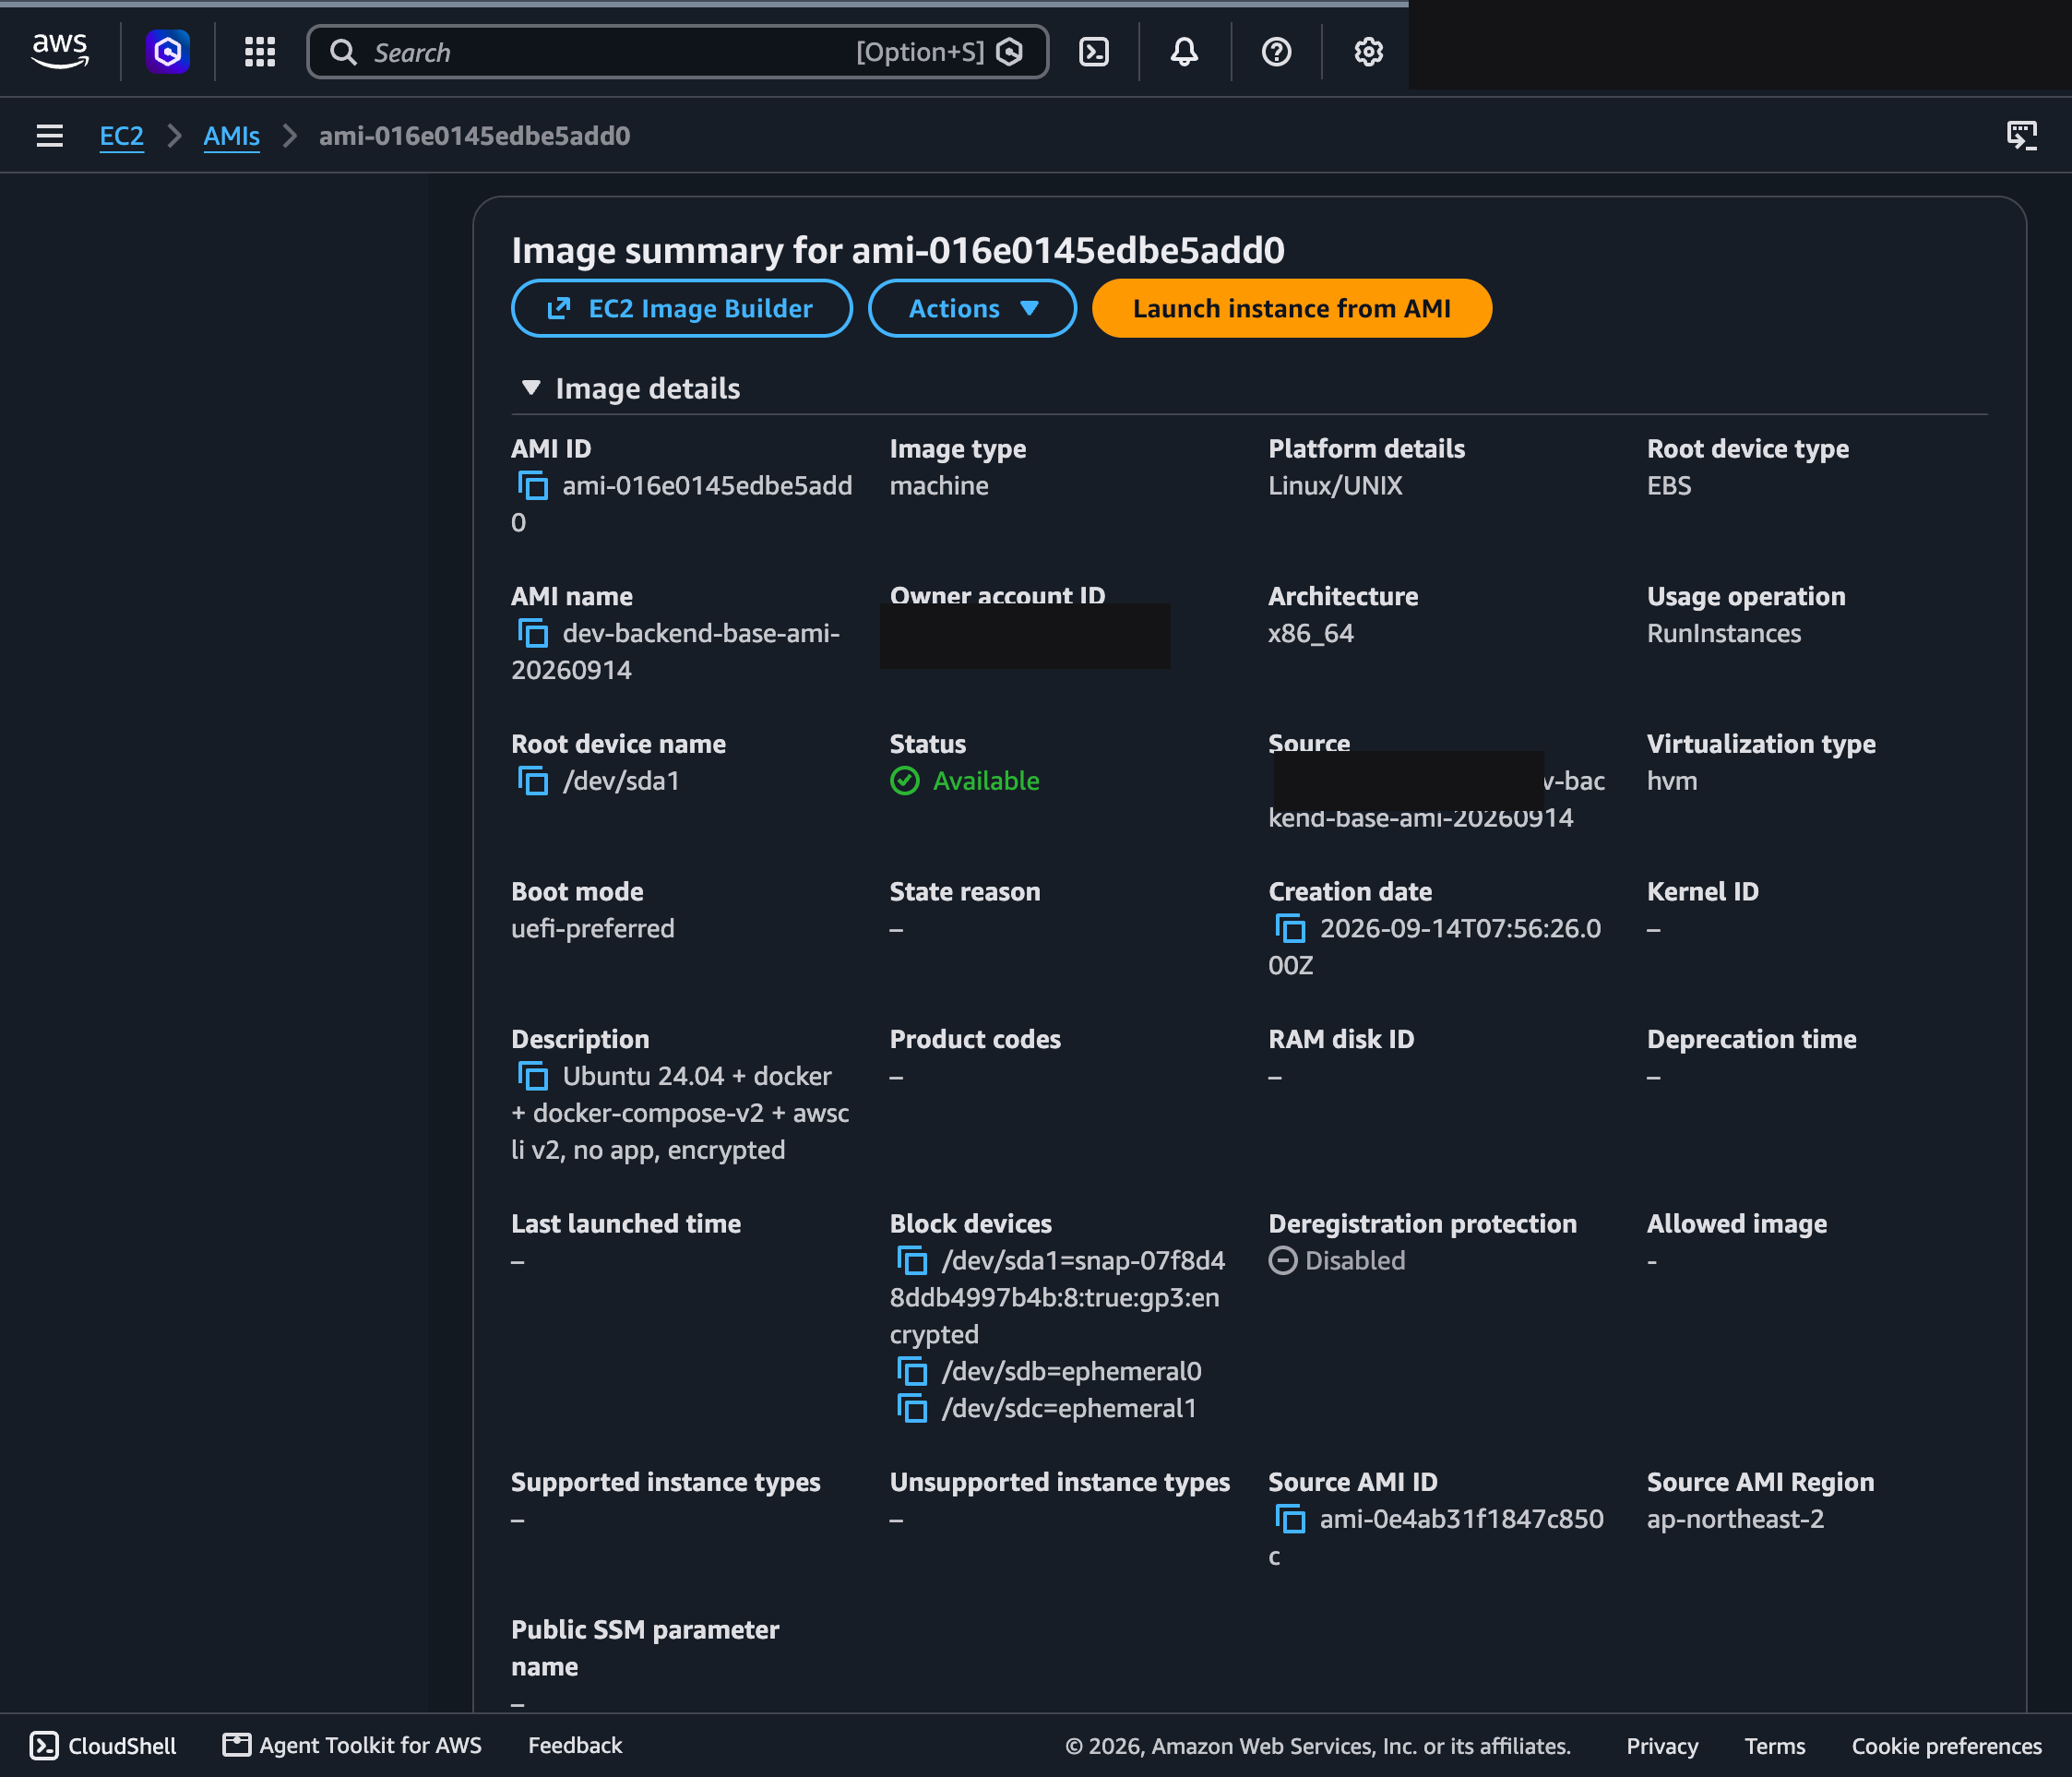Image resolution: width=2072 pixels, height=1777 pixels.
Task: Click the hvm virtualization type value
Action: coord(1672,781)
